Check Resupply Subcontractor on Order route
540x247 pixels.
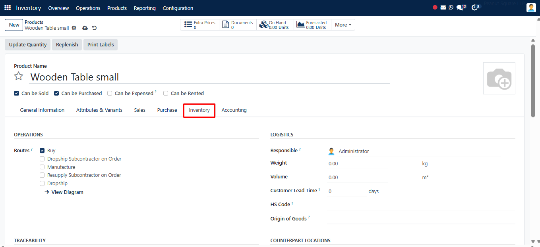(x=42, y=175)
